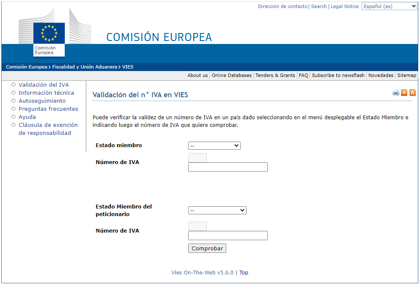420x285 pixels.
Task: Click the COMISIÓN EUROPEA title text
Action: click(x=159, y=37)
